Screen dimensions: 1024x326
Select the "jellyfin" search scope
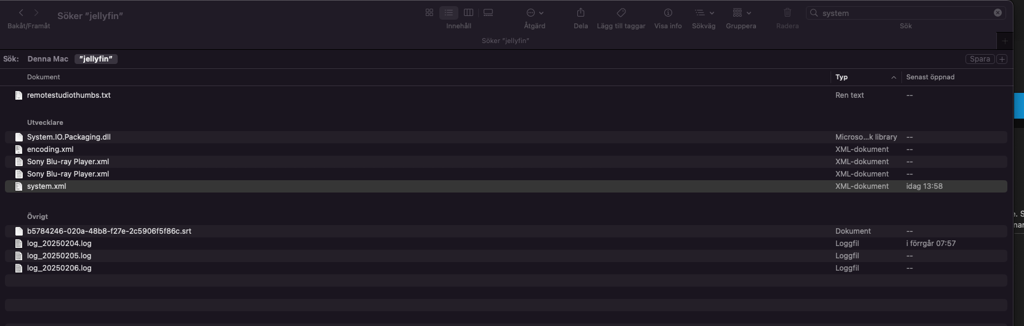tap(95, 59)
